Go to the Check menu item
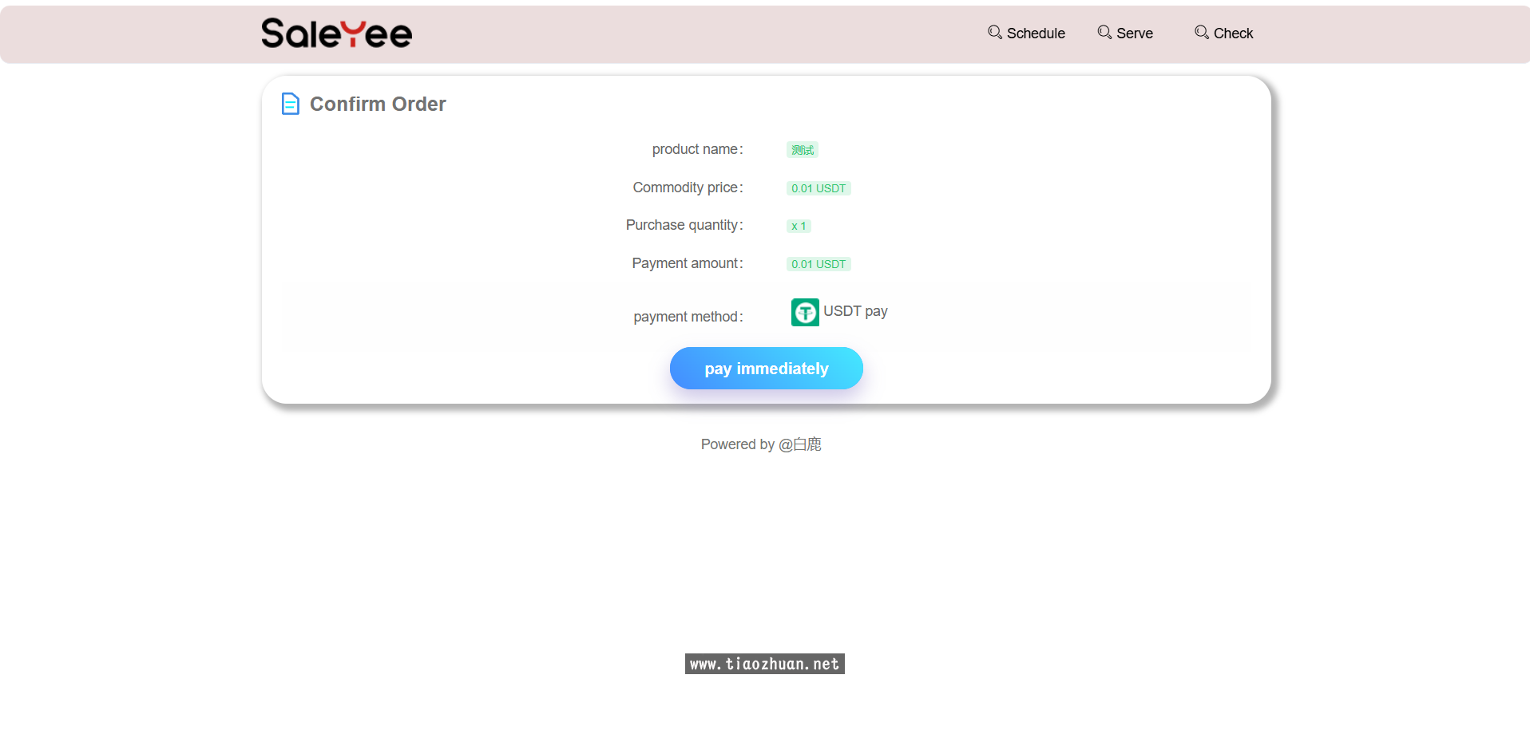This screenshot has width=1530, height=730. [1233, 34]
